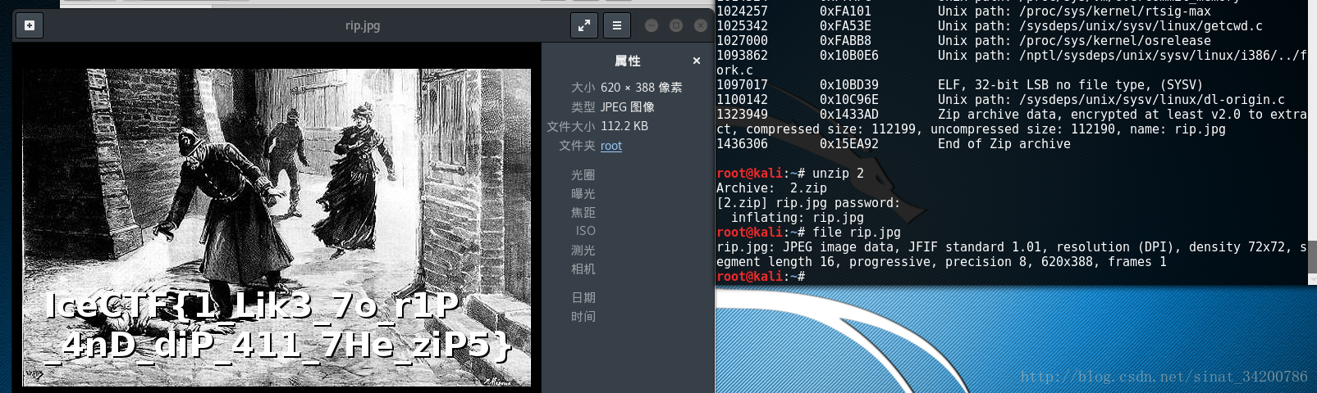This screenshot has height=393, width=1317.
Task: Select 'ELF, 32-bit LSB no file type' line
Action: tap(1070, 85)
